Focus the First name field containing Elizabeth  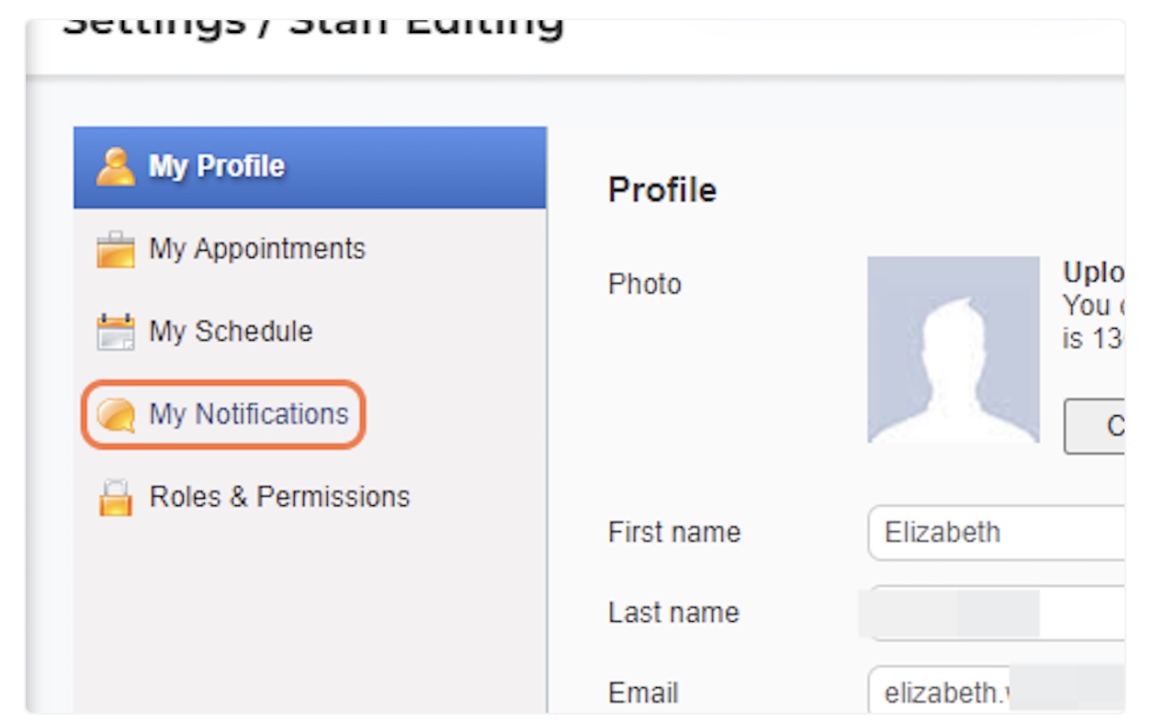(997, 532)
